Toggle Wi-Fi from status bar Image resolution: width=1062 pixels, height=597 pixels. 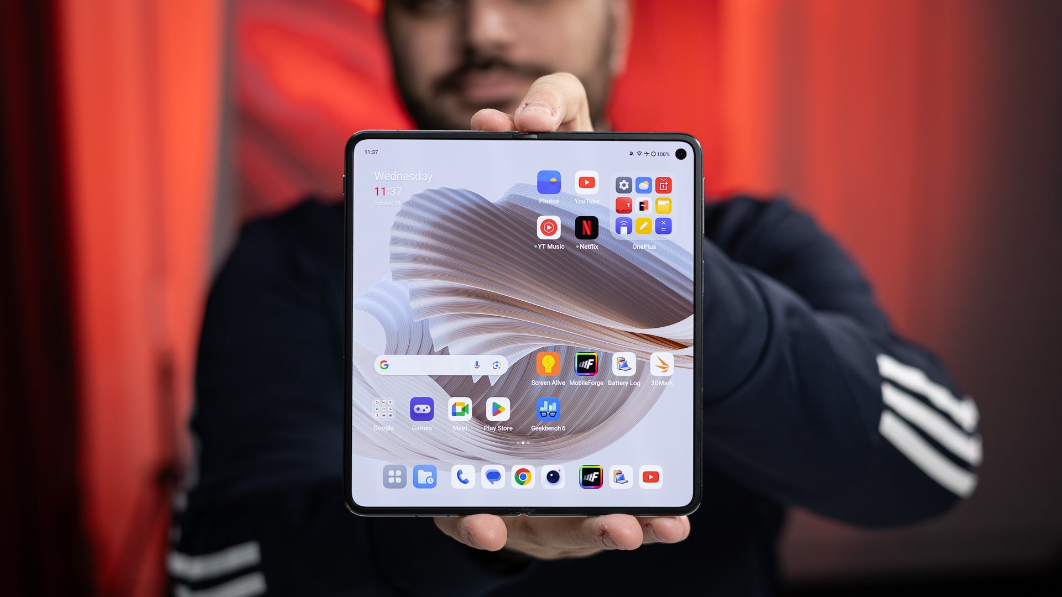tap(639, 153)
